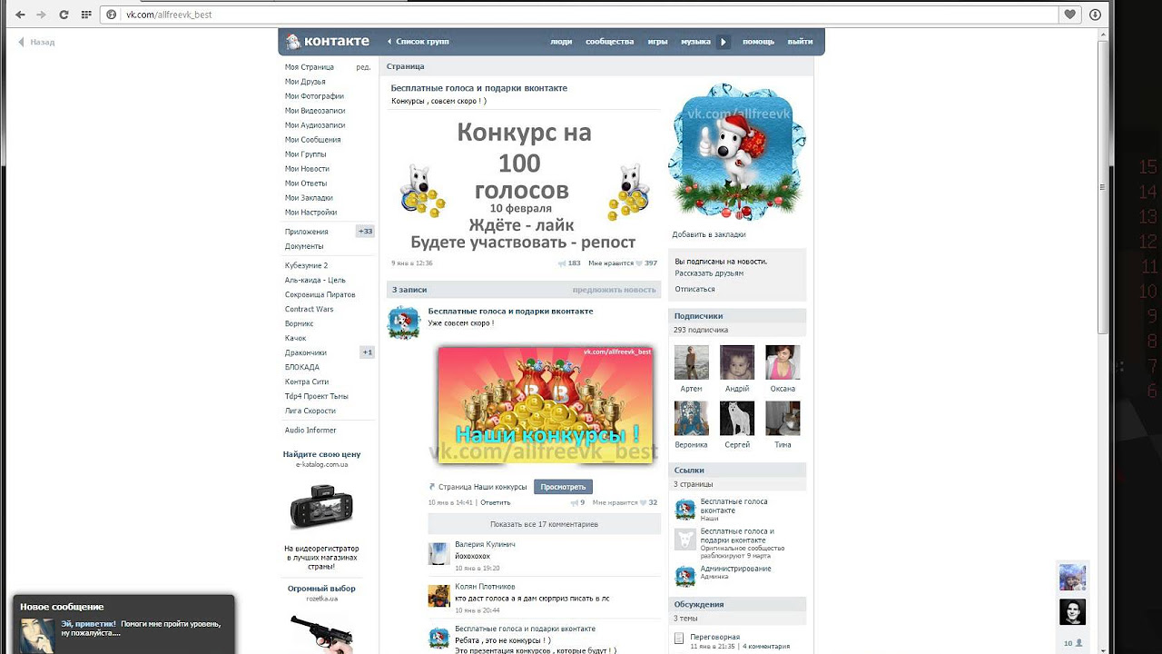Open 'Подписчики' section header
The height and width of the screenshot is (654, 1162).
pyautogui.click(x=737, y=316)
